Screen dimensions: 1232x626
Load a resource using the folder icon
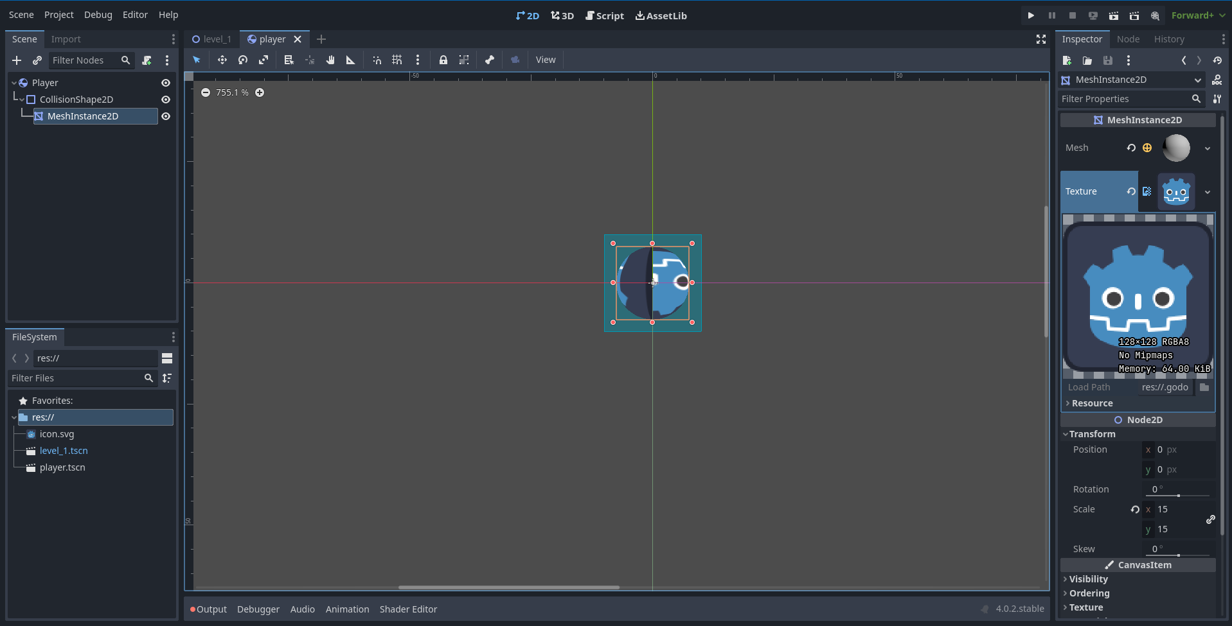coord(1087,60)
